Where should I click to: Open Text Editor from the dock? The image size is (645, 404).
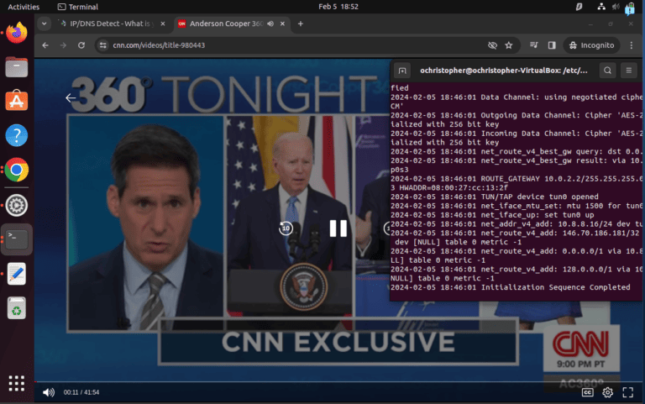(x=17, y=274)
